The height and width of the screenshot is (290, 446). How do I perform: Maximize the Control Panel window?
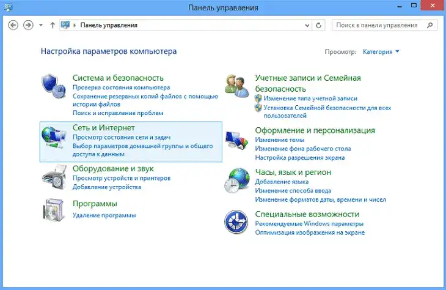coord(414,6)
